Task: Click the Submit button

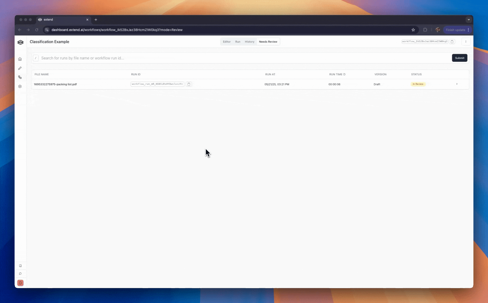Action: (x=459, y=58)
